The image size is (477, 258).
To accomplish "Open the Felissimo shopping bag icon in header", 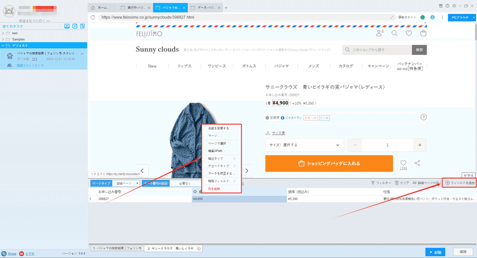I will pos(423,33).
